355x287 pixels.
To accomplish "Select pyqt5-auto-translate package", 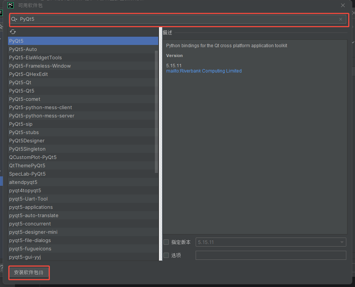I will pos(83,216).
